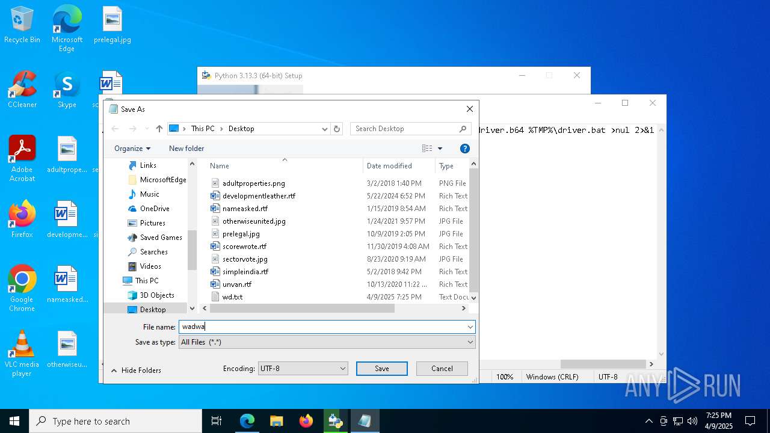Launch the Adobe Acrobat desktop shortcut

[22, 159]
